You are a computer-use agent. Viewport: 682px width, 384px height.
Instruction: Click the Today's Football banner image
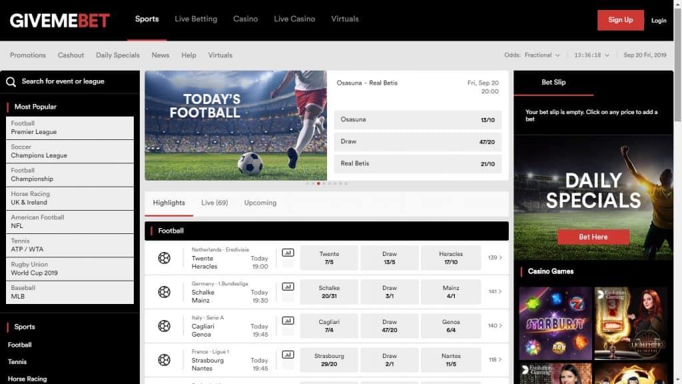click(x=236, y=125)
